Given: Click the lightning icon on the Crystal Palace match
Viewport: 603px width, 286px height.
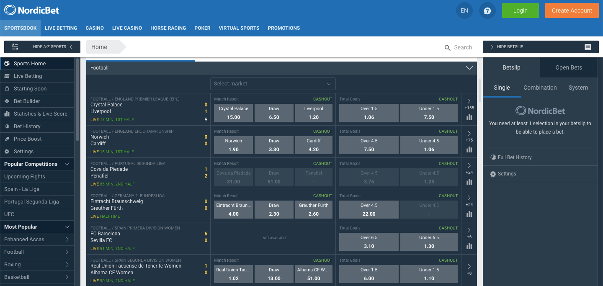Looking at the screenshot, I should [206, 119].
